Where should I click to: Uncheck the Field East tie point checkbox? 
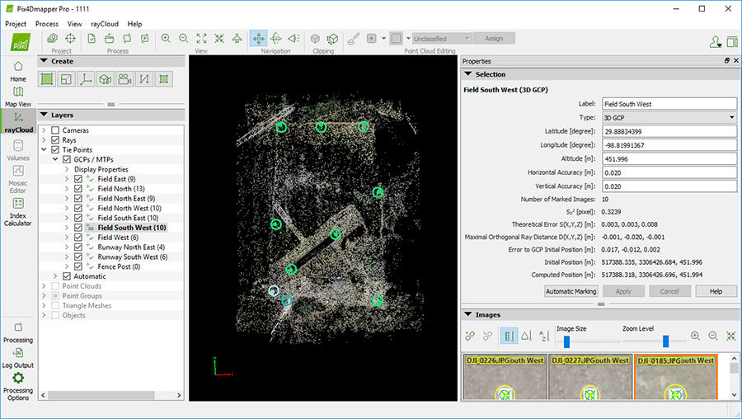coord(78,179)
